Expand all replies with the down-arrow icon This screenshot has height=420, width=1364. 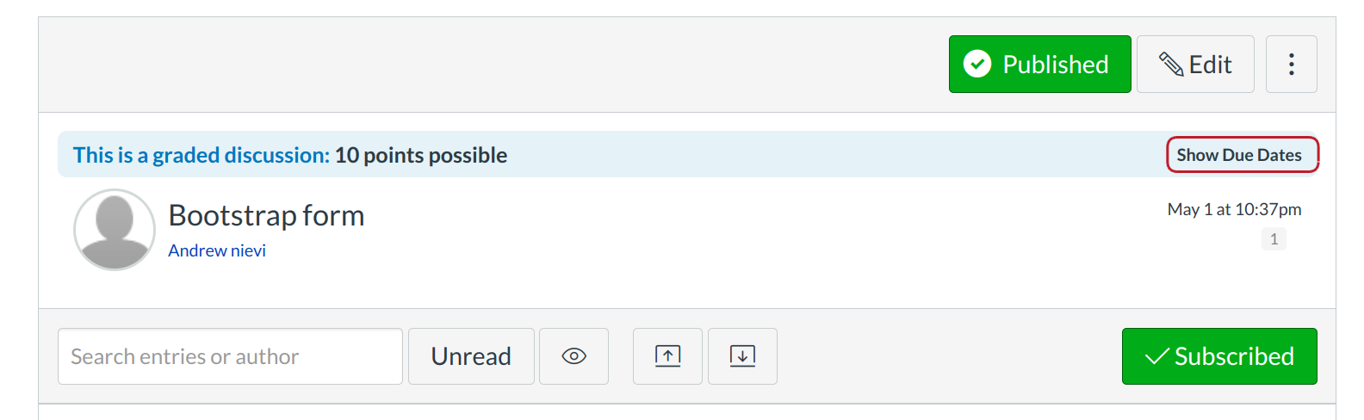742,356
